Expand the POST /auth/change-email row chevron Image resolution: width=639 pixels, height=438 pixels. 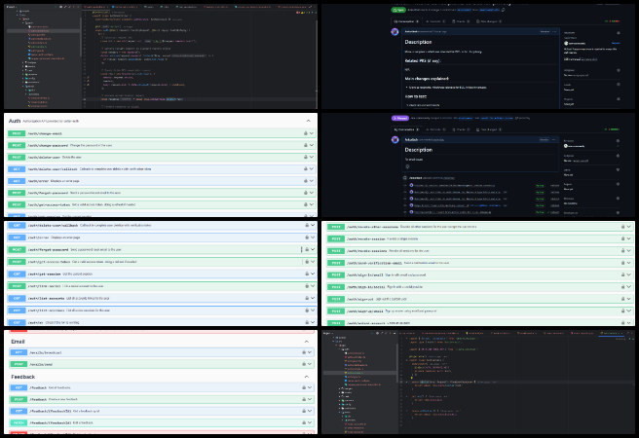[312, 133]
